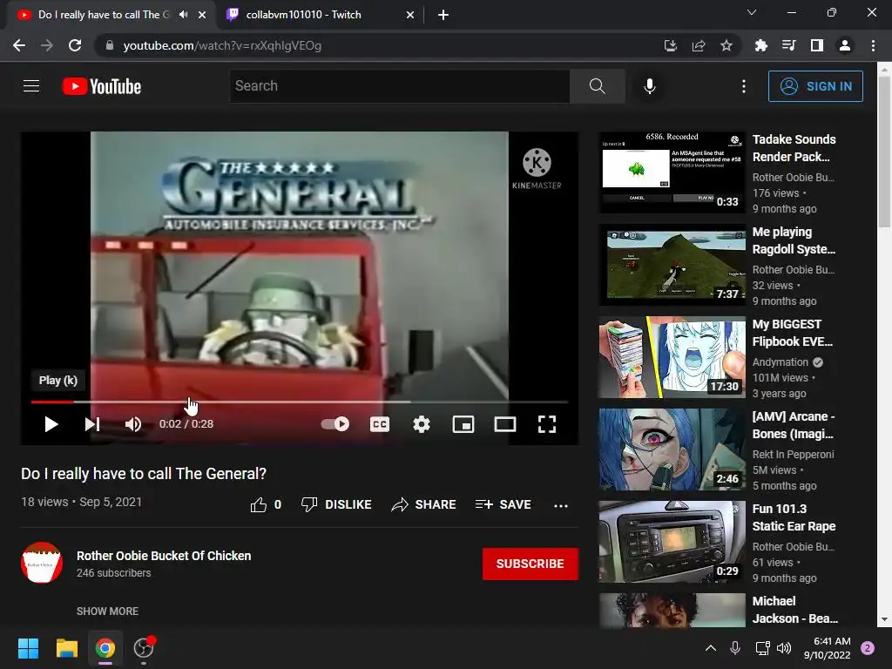The height and width of the screenshot is (669, 892).
Task: Open Fun 101.3 Static Ear Rape thumbnail
Action: [672, 542]
